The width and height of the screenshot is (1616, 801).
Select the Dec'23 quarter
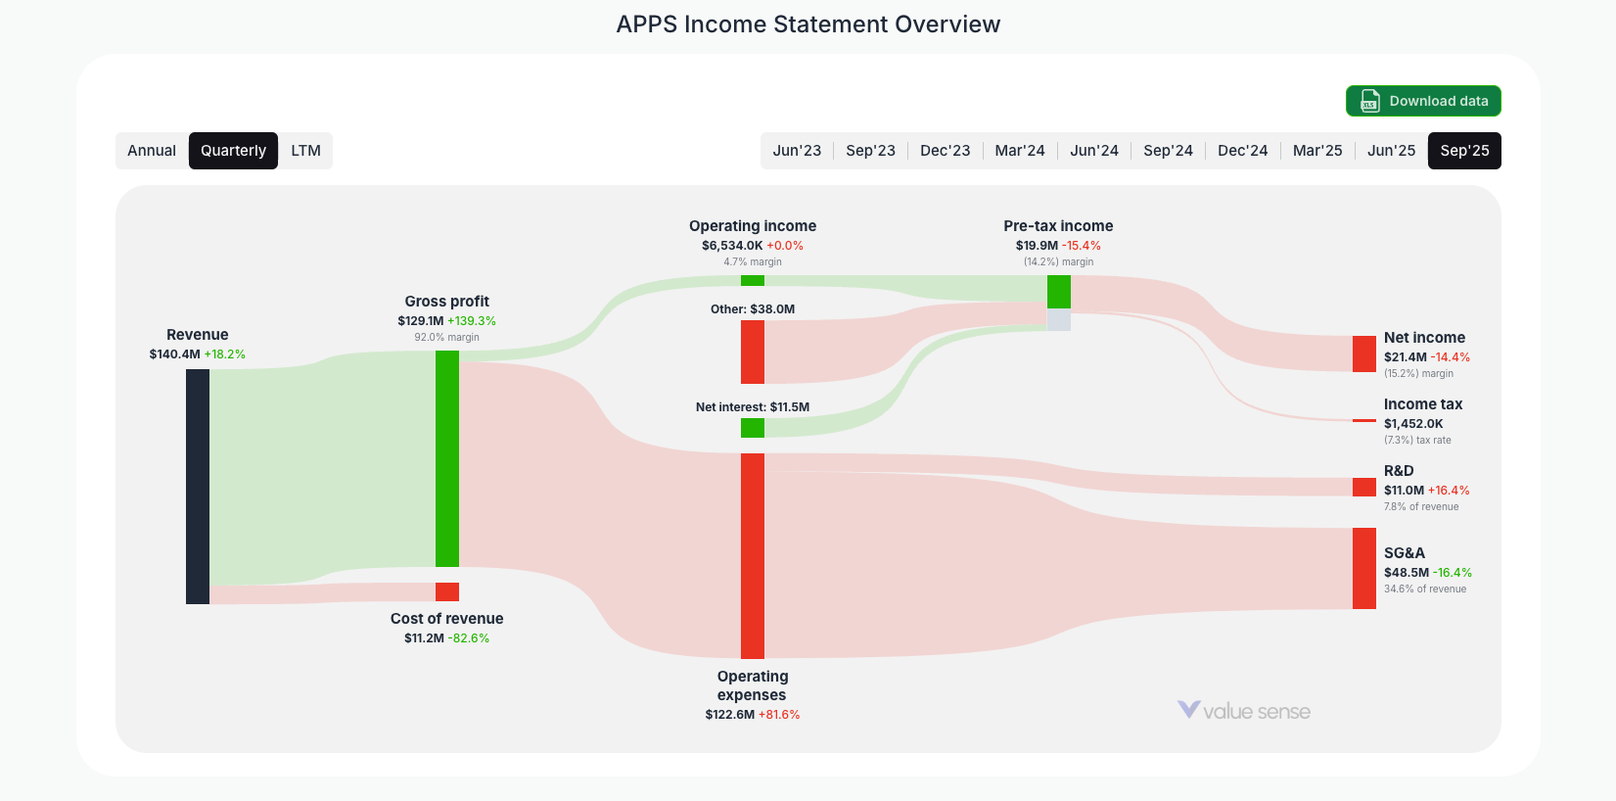[945, 151]
